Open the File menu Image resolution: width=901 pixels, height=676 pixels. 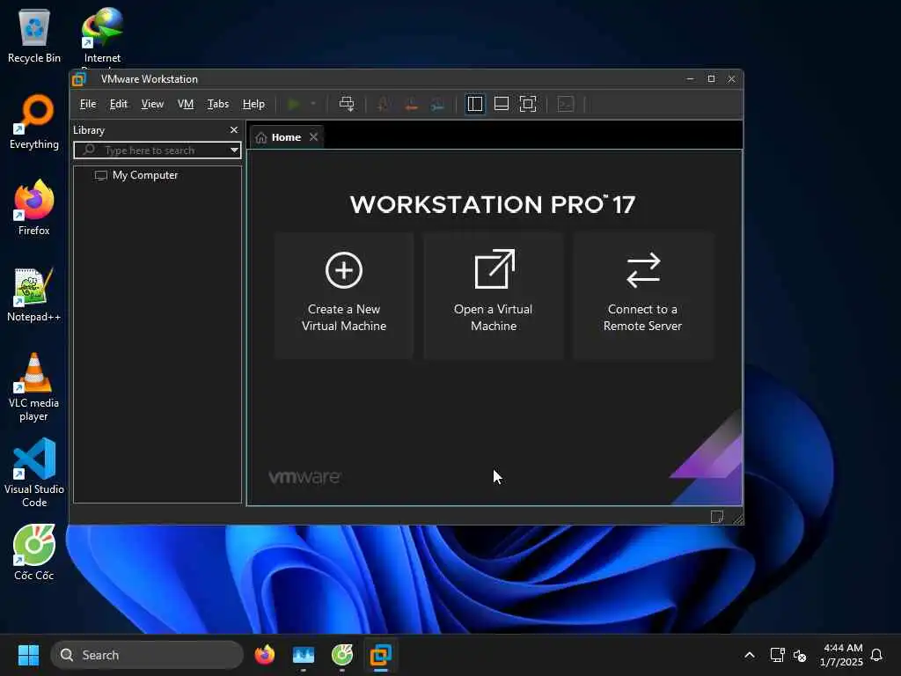88,104
